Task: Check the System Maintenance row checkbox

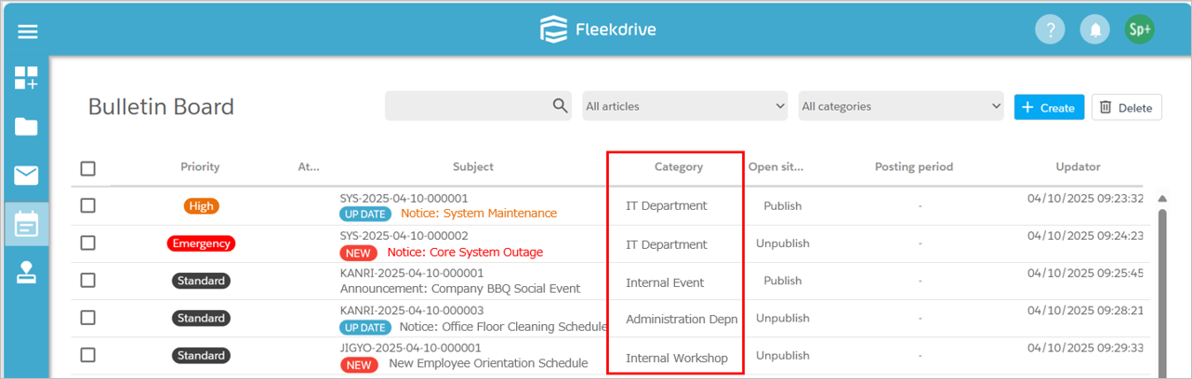Action: pyautogui.click(x=87, y=205)
